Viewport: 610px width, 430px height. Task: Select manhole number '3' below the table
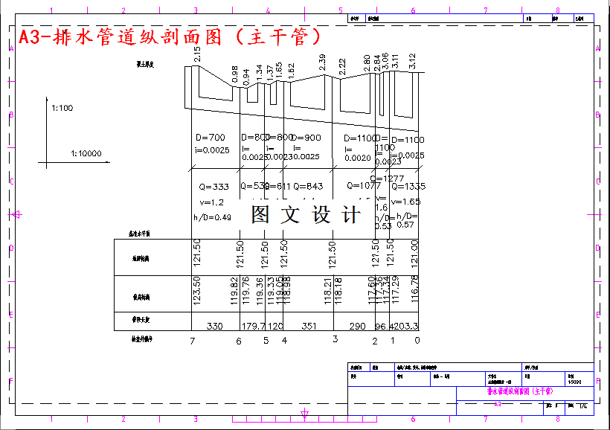click(335, 339)
